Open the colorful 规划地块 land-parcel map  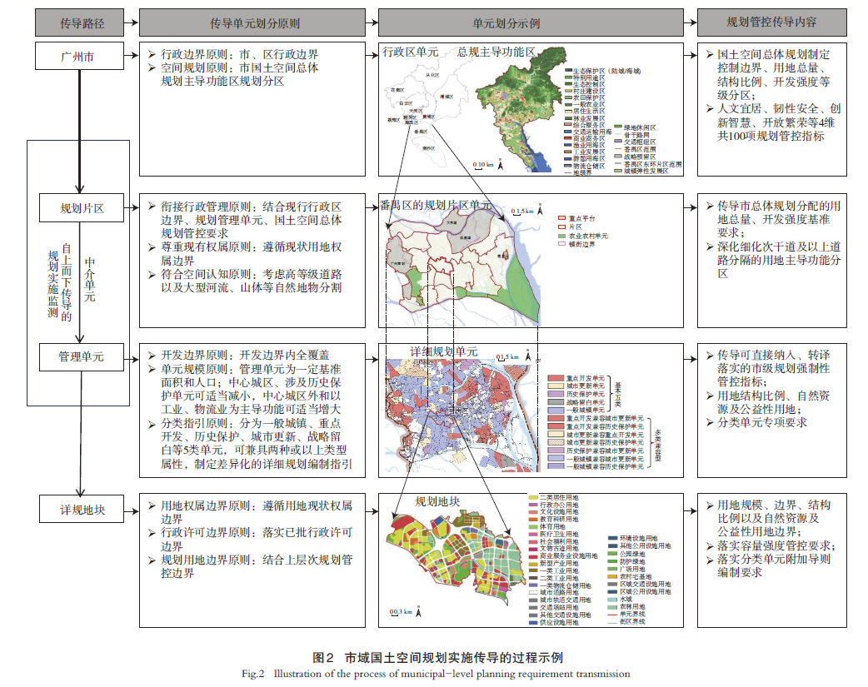(456, 559)
